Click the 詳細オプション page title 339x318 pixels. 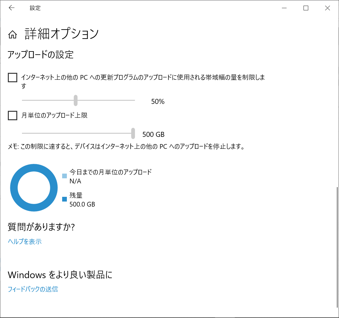(62, 34)
